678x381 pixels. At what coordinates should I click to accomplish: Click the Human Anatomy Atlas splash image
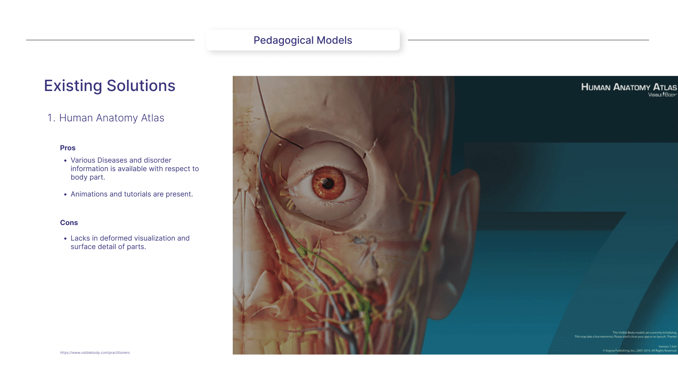pyautogui.click(x=455, y=215)
